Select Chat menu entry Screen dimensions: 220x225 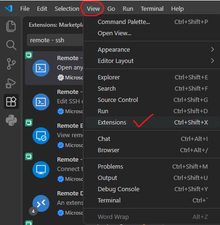pos(152,139)
